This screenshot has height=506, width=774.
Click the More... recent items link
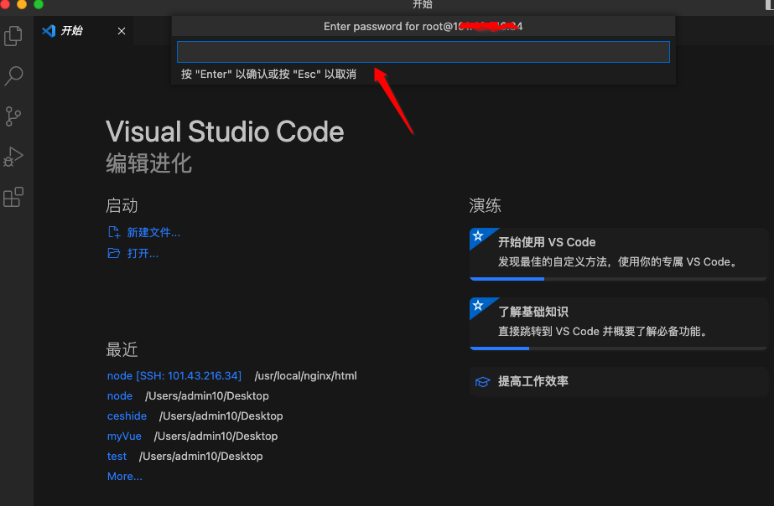125,477
